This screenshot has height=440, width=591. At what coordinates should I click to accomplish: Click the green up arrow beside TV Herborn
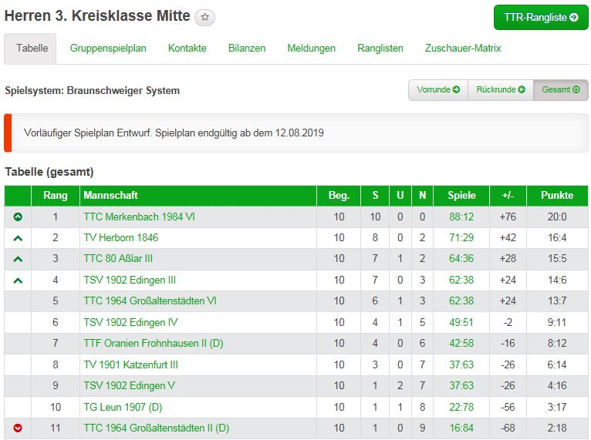point(18,238)
